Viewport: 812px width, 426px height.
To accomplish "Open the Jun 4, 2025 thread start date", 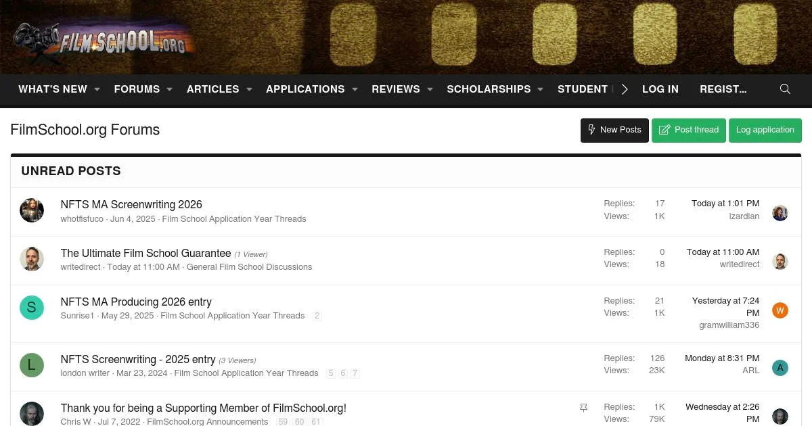I will (133, 219).
